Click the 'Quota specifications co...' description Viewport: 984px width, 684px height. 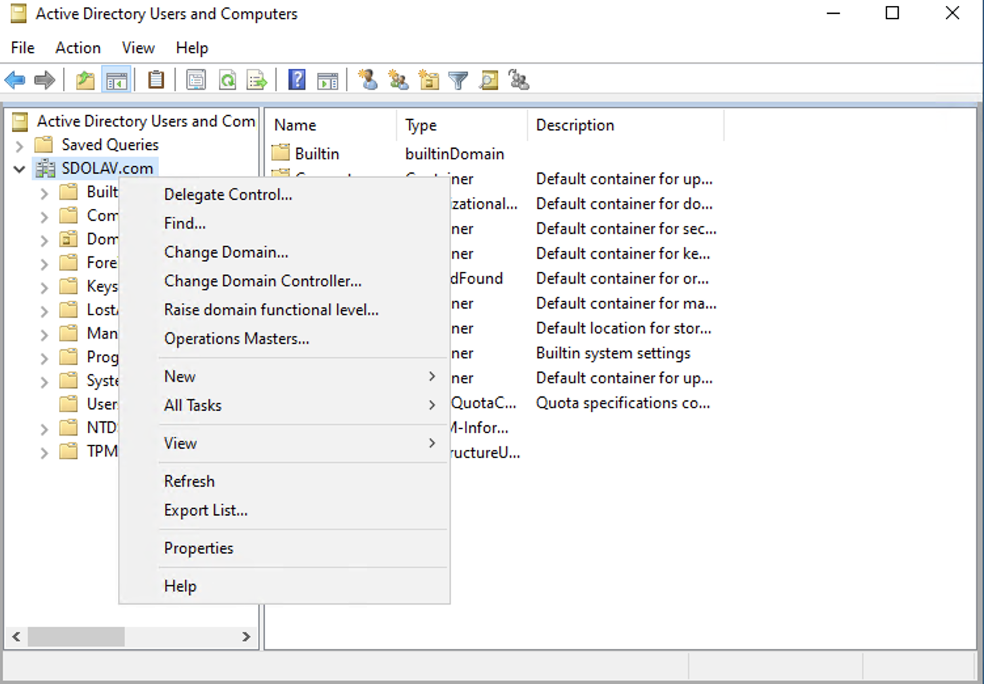(x=623, y=403)
